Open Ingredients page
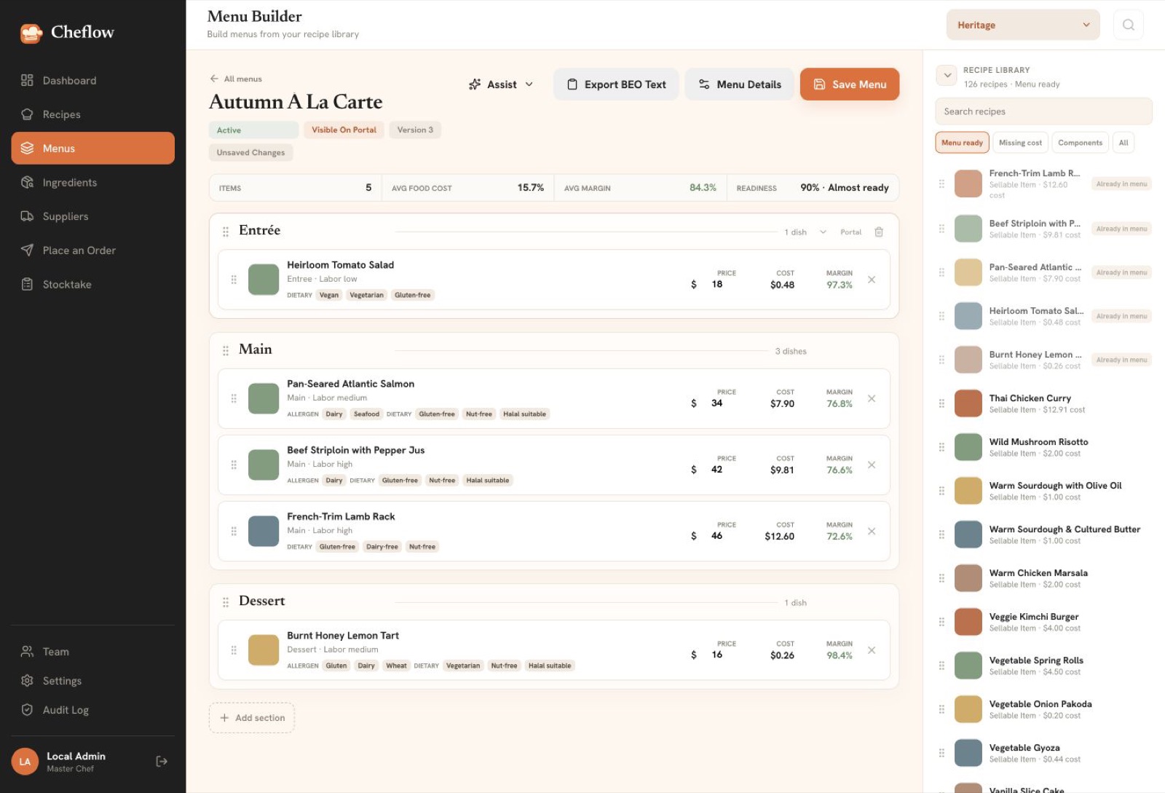 pos(93,182)
